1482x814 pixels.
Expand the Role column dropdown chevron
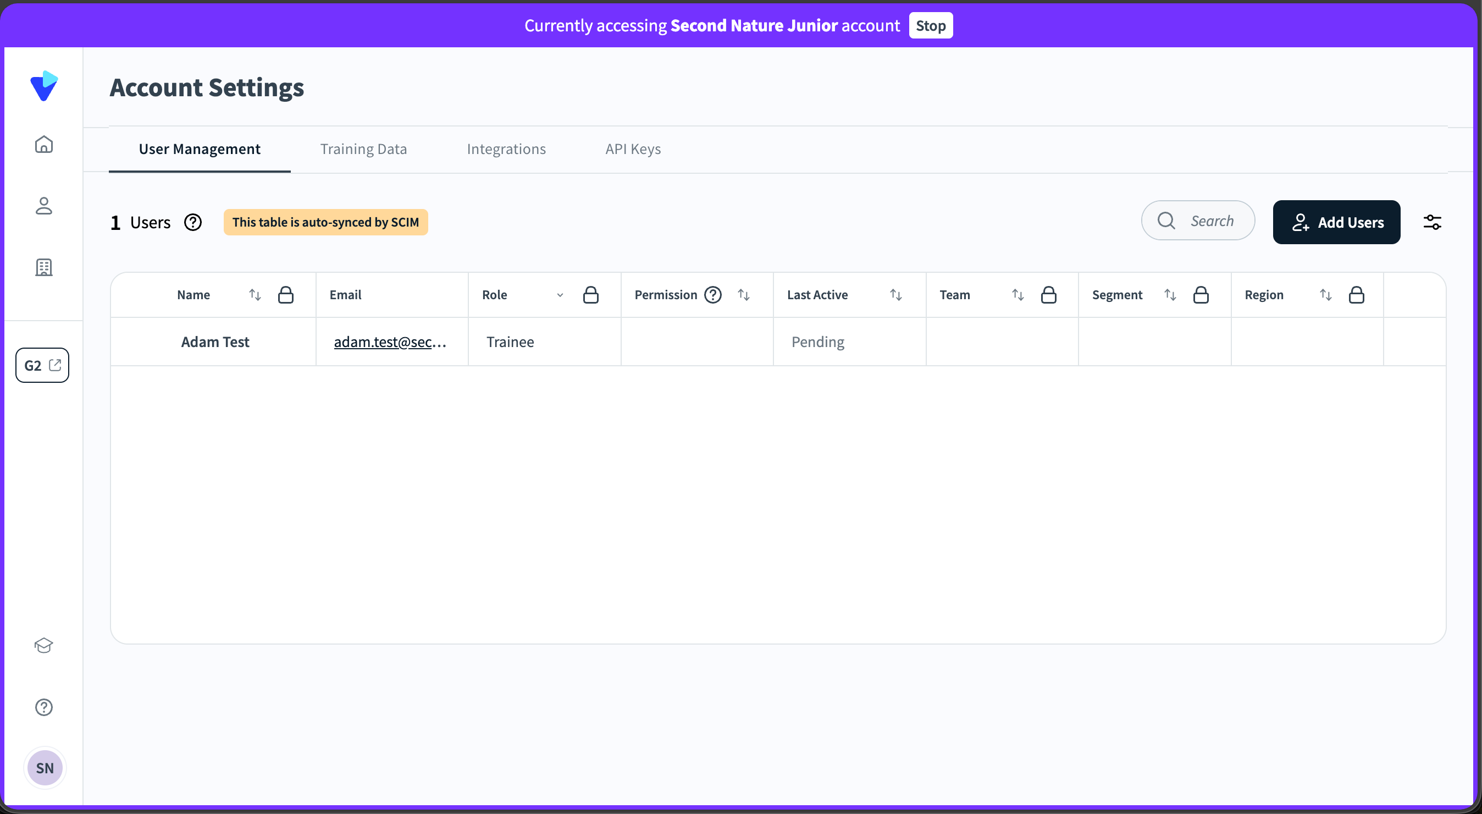coord(560,295)
